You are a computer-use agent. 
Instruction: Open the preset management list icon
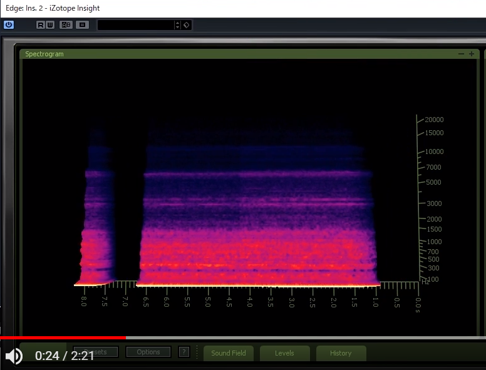(x=83, y=25)
